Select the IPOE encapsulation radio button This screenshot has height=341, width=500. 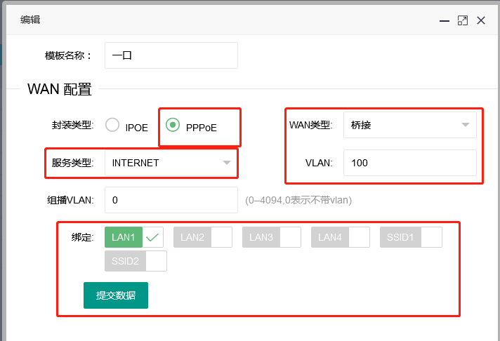(112, 126)
